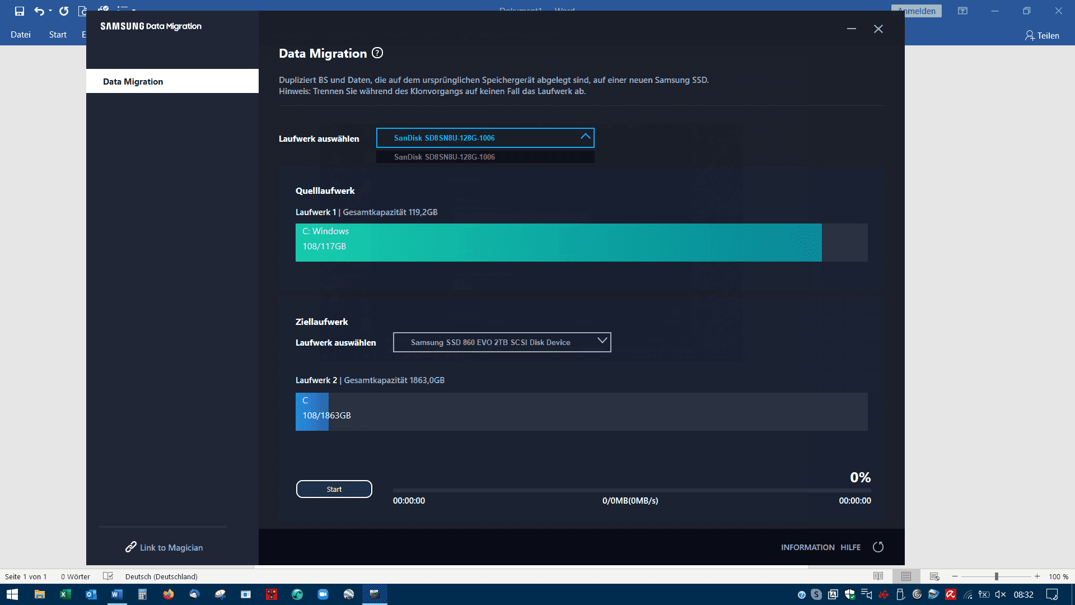1075x605 pixels.
Task: Open the Windows notification center
Action: [1052, 594]
